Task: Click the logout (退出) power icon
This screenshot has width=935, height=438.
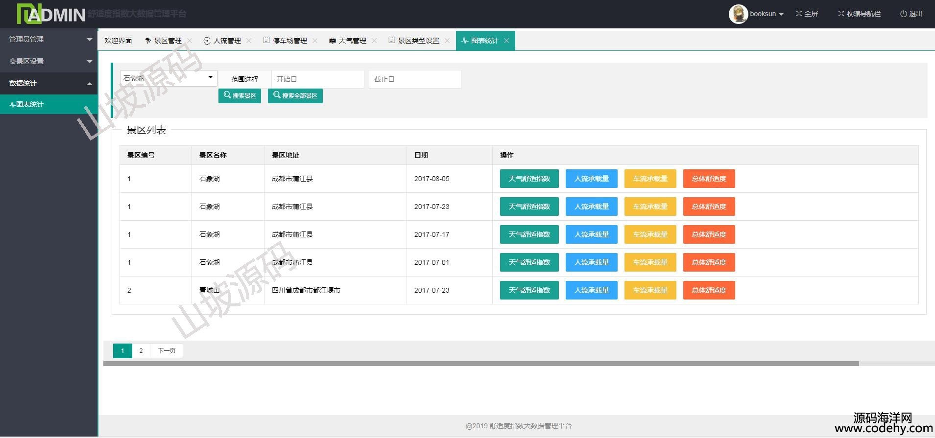Action: [903, 14]
